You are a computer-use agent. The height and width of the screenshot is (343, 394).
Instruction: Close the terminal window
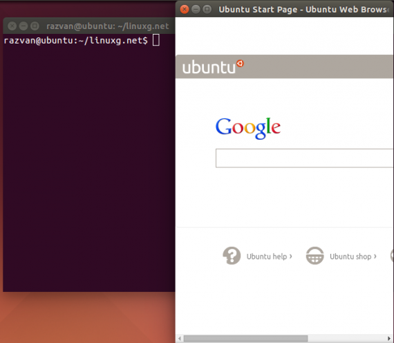click(x=12, y=26)
